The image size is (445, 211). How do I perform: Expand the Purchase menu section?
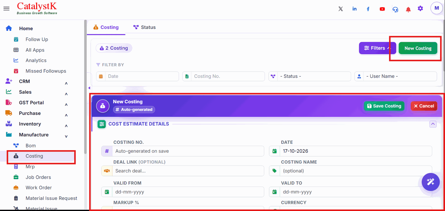tap(66, 115)
